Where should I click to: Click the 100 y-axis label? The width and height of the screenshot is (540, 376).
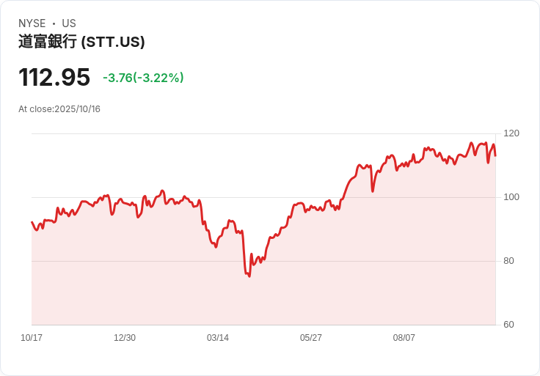pos(511,197)
